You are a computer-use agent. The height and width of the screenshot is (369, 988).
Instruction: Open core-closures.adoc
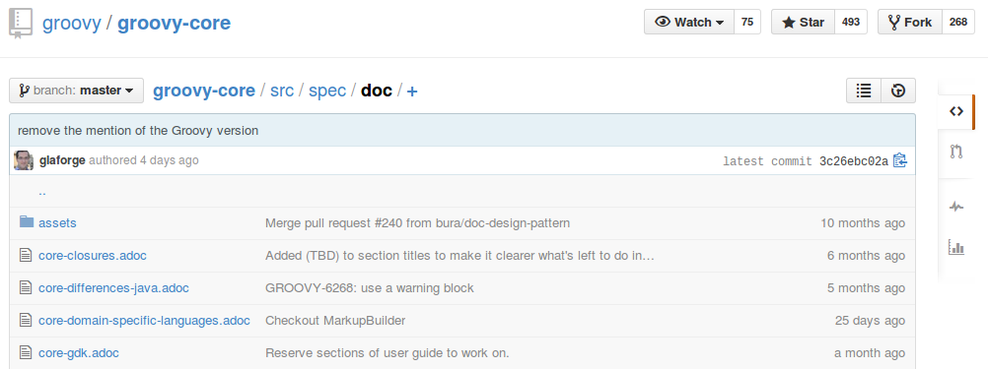tap(93, 256)
